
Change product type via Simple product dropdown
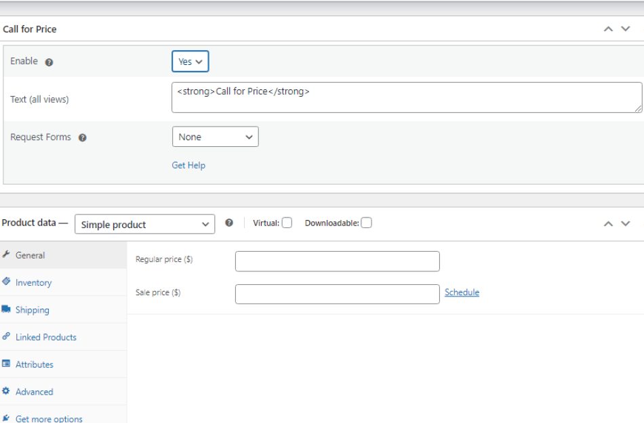pyautogui.click(x=144, y=224)
